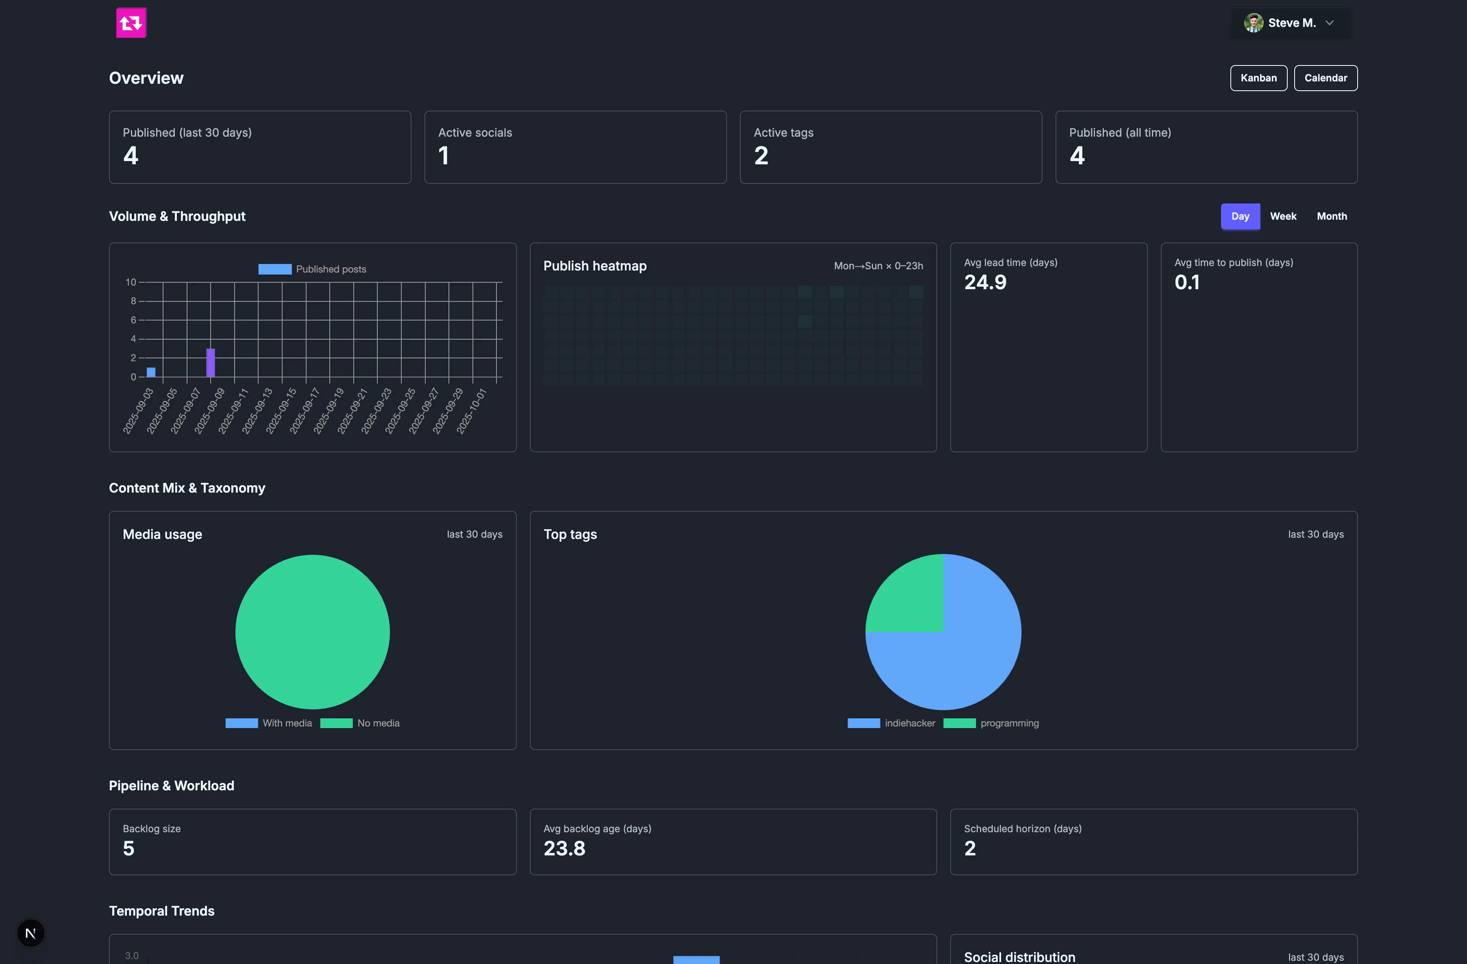Expand the Steve M. user menu chevron
This screenshot has height=964, width=1467.
1330,23
